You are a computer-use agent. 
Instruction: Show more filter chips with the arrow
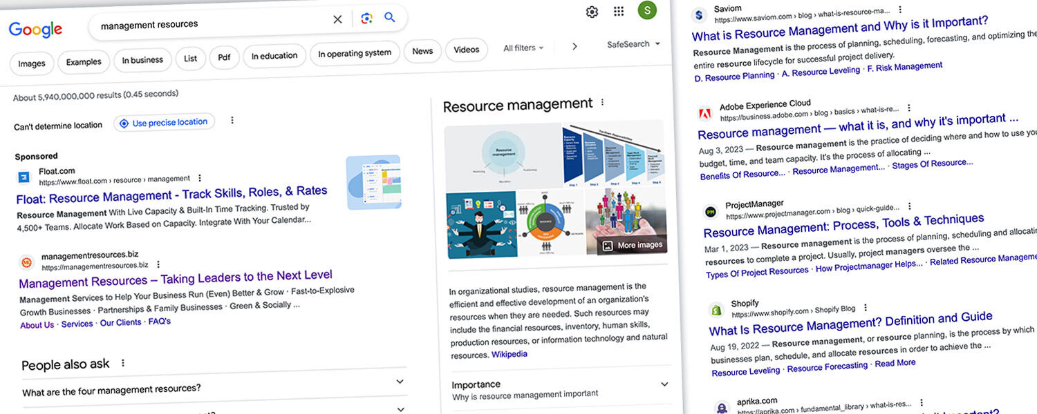574,46
